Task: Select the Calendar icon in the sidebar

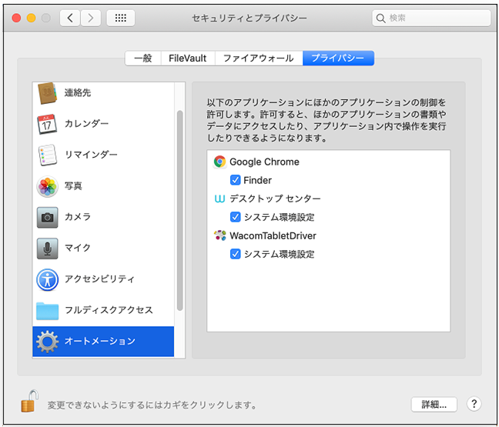Action: (48, 124)
